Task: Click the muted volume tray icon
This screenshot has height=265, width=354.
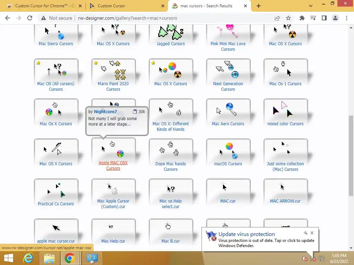Action: [305, 259]
